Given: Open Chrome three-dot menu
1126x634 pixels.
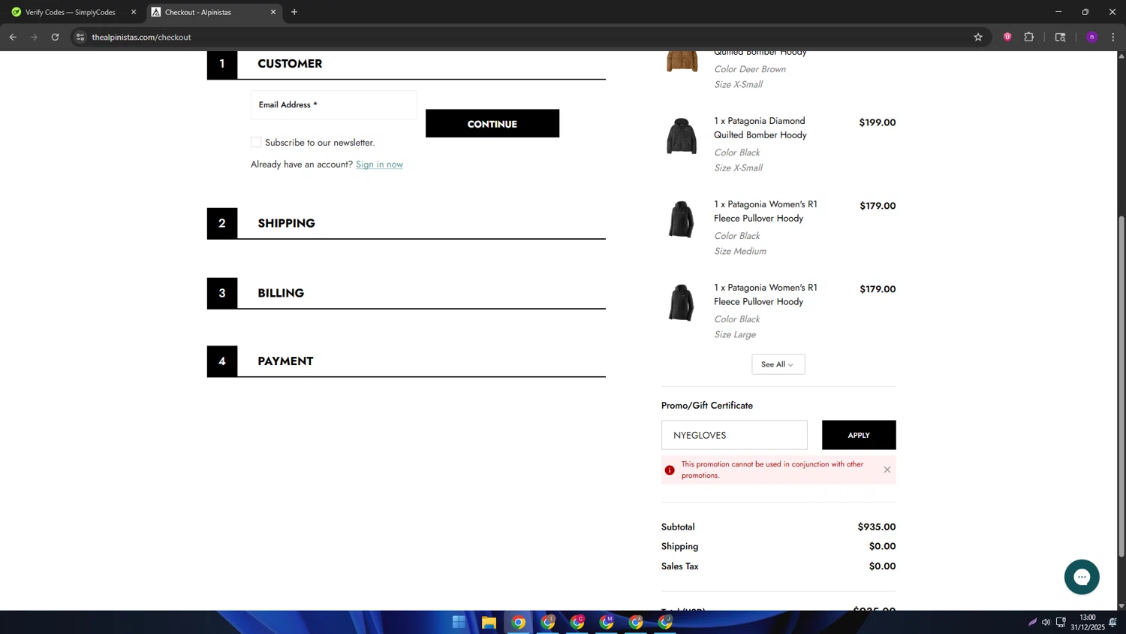Looking at the screenshot, I should pos(1113,37).
